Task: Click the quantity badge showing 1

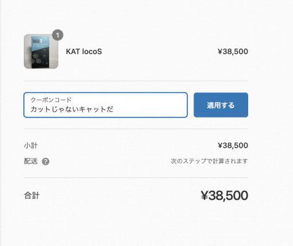Action: (x=58, y=35)
